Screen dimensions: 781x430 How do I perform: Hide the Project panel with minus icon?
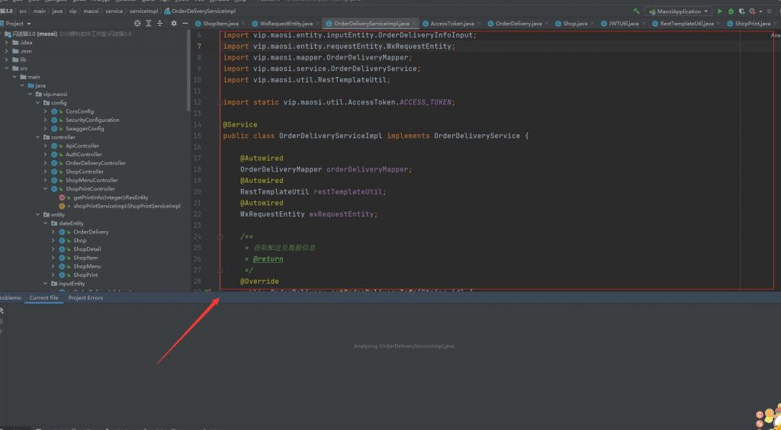[185, 24]
